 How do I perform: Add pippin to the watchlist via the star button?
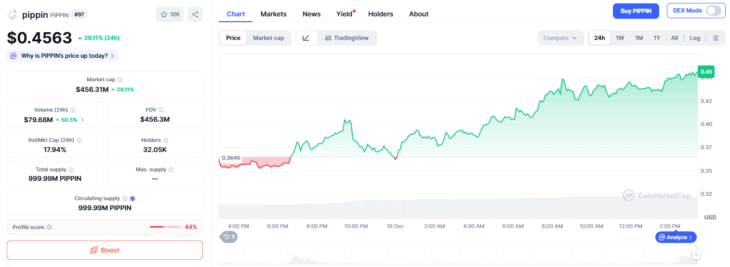pos(170,14)
